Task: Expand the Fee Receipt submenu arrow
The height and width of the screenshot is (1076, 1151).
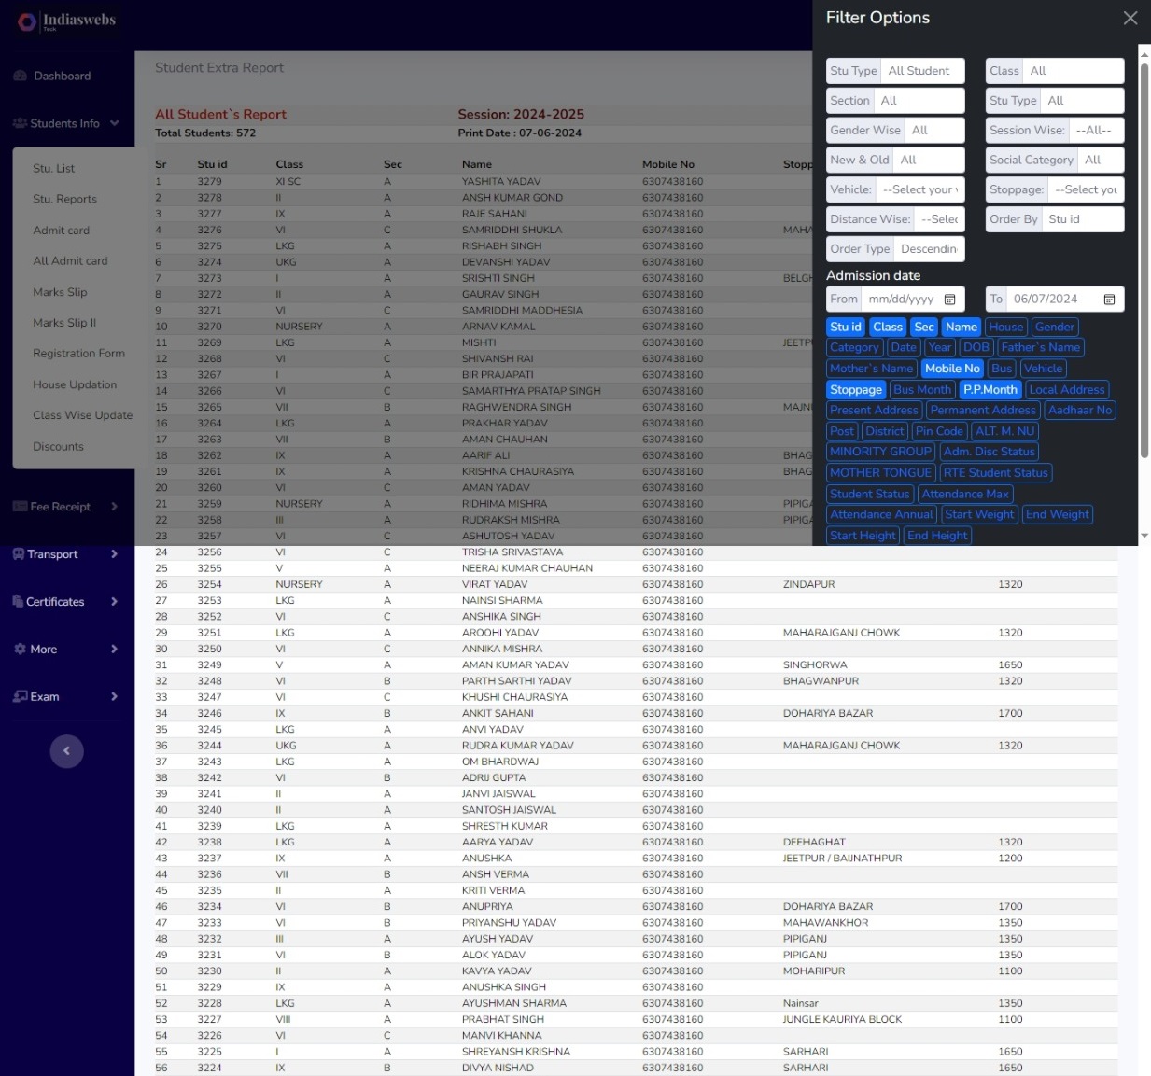Action: (x=115, y=507)
